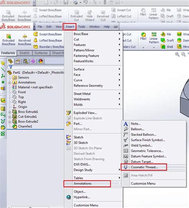Click the Zoom to Area magnifier icon
This screenshot has width=189, height=208.
(183, 54)
